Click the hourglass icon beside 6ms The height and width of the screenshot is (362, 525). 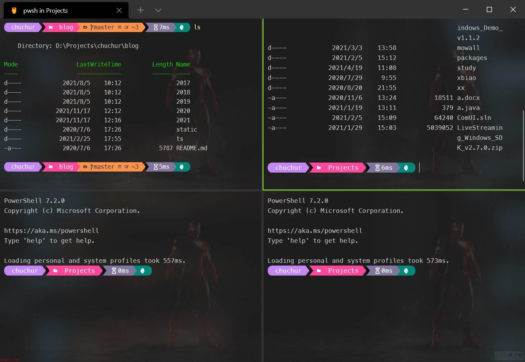(378, 168)
